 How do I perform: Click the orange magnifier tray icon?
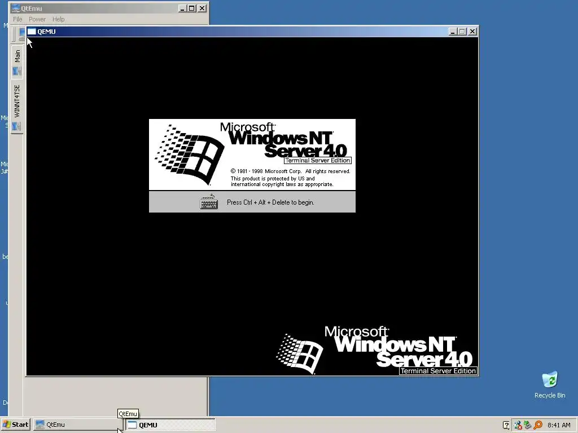(538, 425)
